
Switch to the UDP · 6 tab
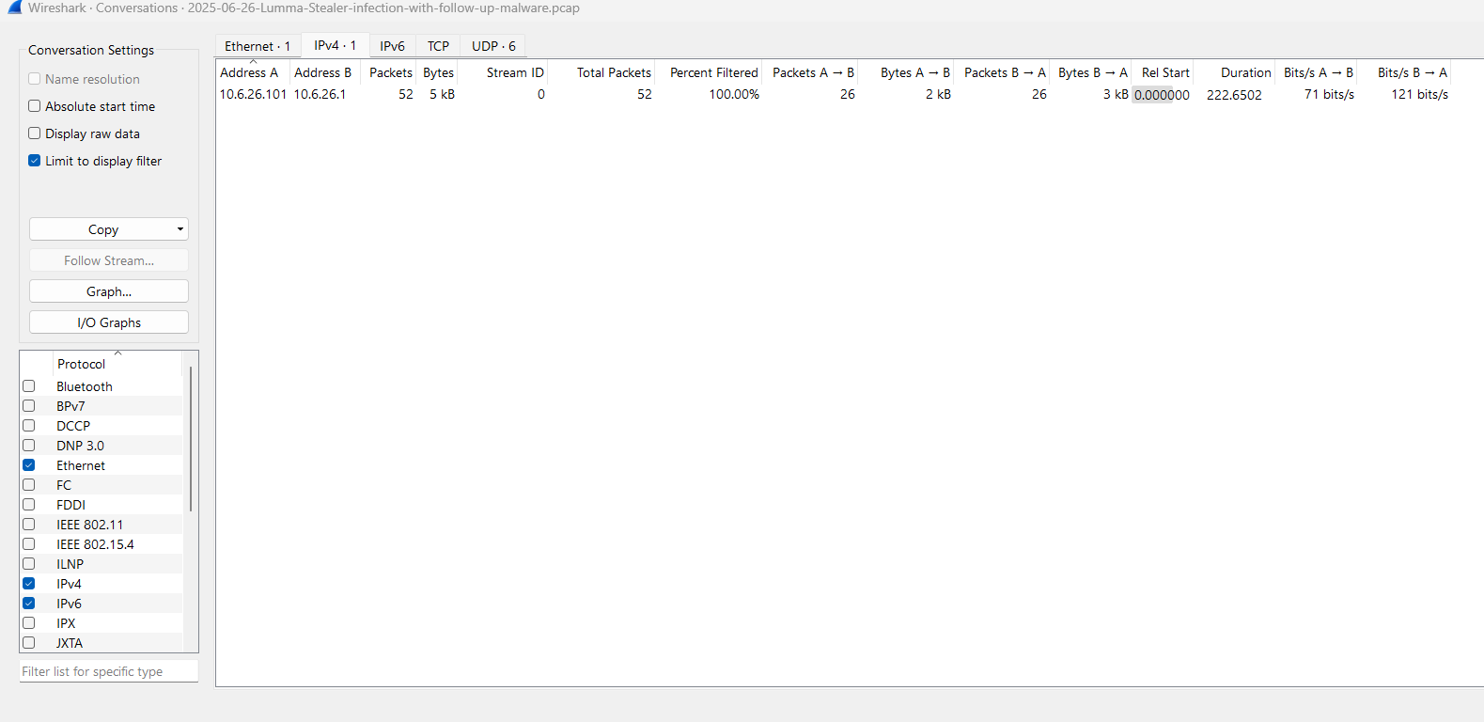493,46
